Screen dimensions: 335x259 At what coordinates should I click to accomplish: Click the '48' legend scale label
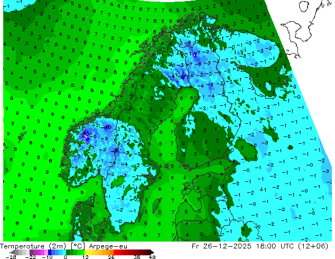(x=152, y=257)
